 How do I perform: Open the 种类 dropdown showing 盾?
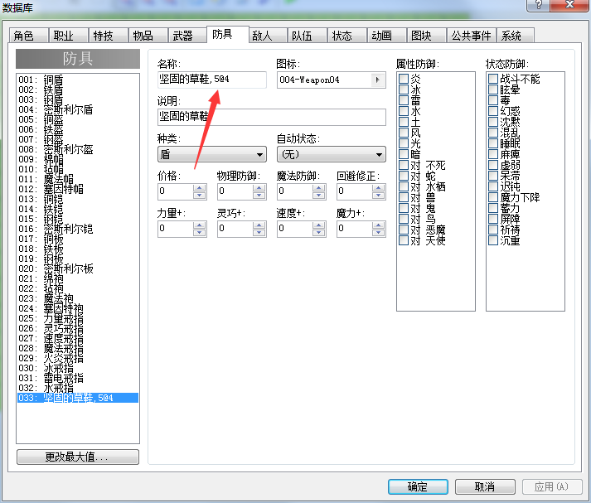pyautogui.click(x=212, y=154)
